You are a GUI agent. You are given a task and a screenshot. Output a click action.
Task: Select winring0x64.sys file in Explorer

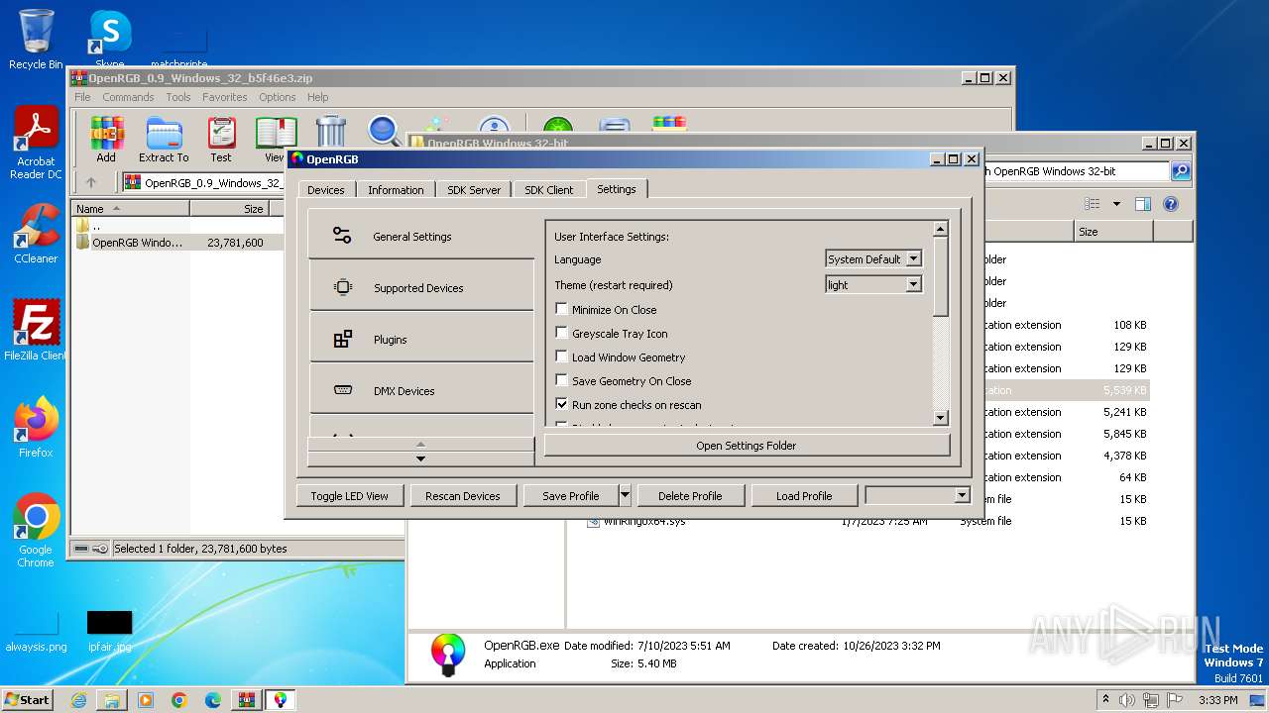coord(643,521)
